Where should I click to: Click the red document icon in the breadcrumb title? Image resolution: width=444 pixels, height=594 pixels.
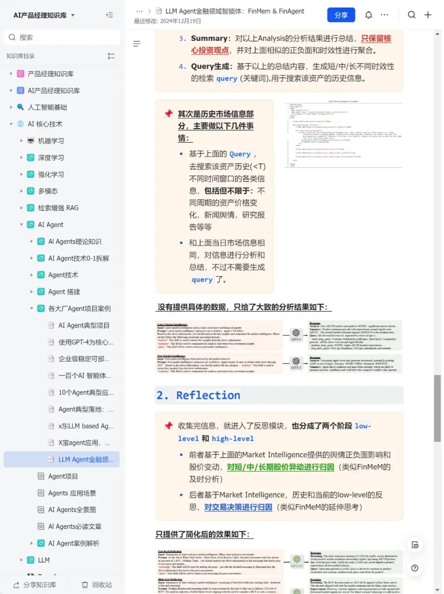coord(158,11)
